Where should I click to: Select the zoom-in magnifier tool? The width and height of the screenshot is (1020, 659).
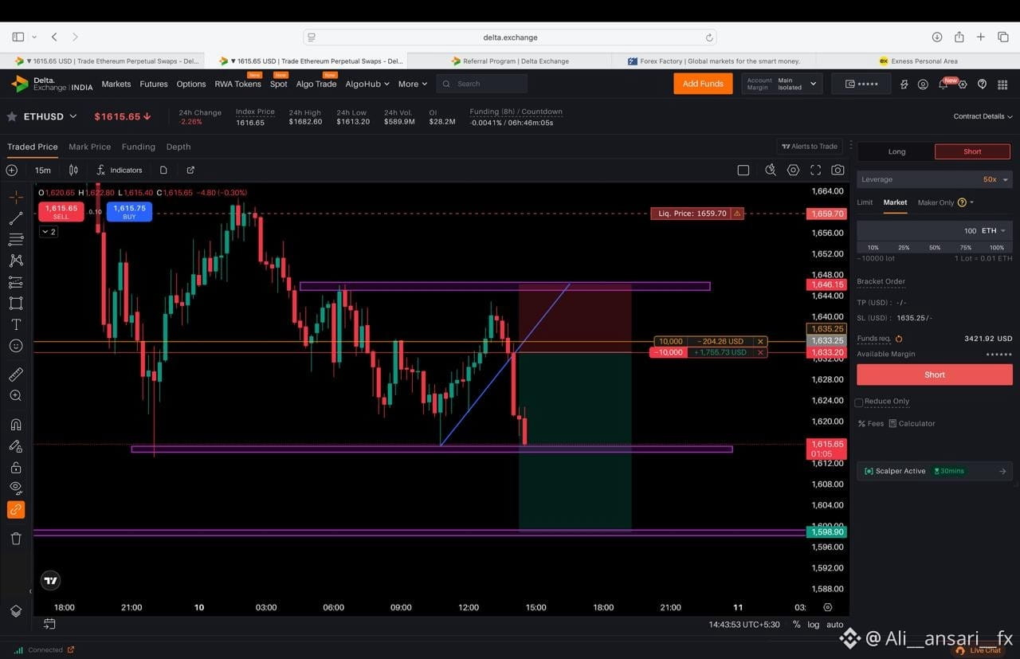coord(16,396)
